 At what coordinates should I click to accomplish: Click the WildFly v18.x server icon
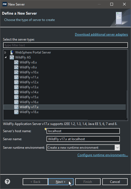(x=16, y=112)
